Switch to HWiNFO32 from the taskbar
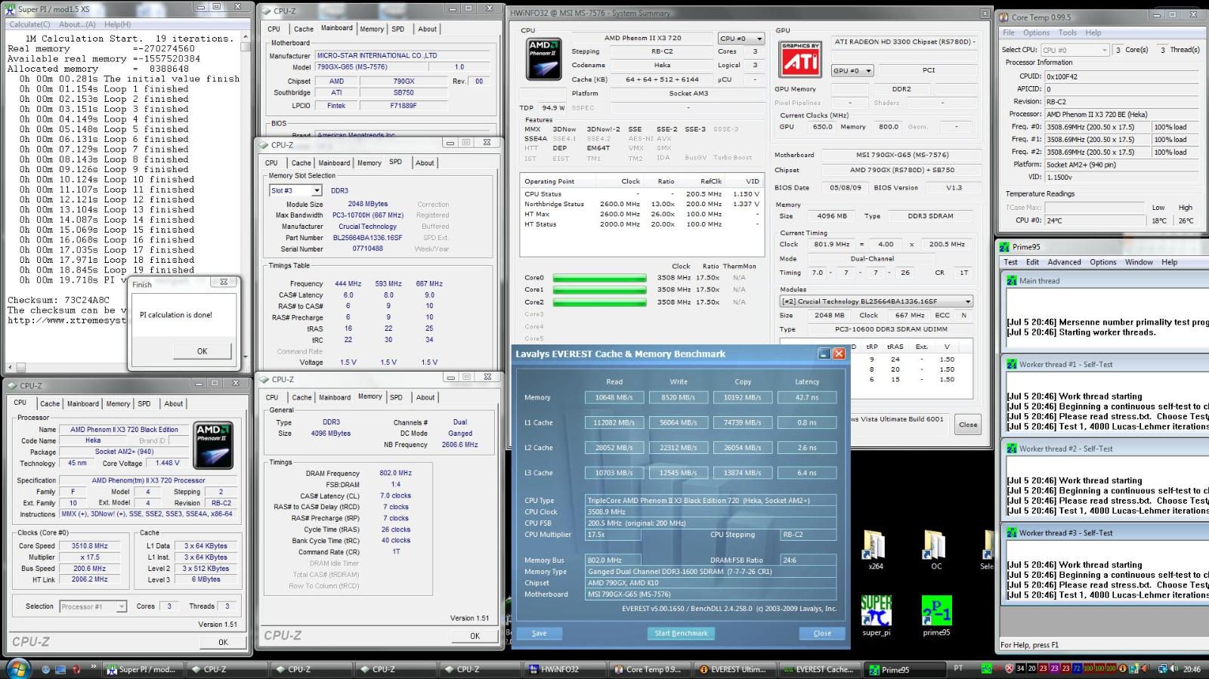The height and width of the screenshot is (679, 1209). click(x=564, y=669)
